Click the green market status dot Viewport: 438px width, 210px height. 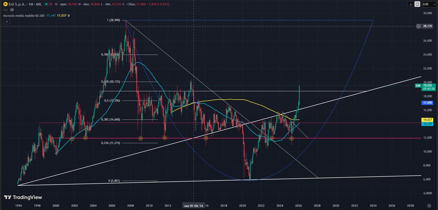(x=46, y=4)
